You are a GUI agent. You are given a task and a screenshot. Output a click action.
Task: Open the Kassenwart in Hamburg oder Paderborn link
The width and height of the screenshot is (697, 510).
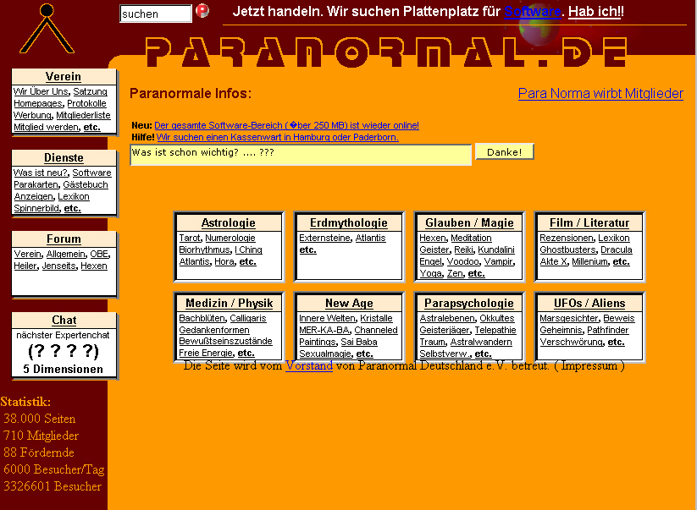coord(278,137)
